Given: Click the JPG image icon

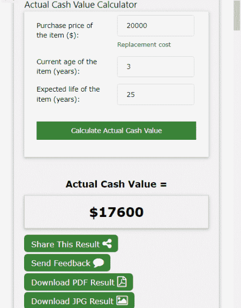Looking at the screenshot, I should tap(122, 301).
